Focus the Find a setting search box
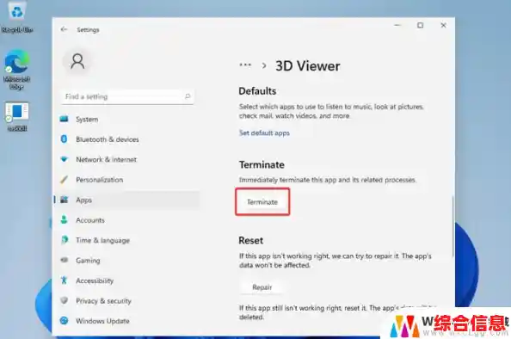The width and height of the screenshot is (511, 339). tap(127, 96)
